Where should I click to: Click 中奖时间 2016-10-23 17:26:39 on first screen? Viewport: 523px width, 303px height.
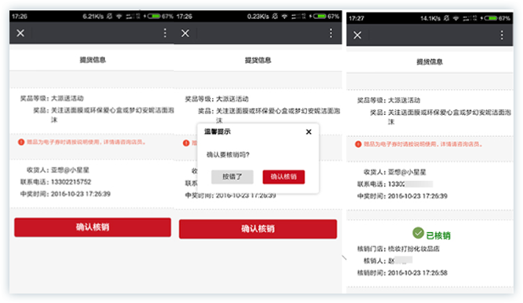(x=65, y=194)
